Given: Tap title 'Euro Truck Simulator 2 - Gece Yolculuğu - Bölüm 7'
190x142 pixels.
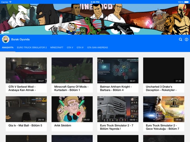Looking at the screenshot, I should click(x=162, y=127).
